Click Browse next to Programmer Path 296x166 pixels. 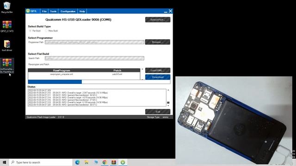[x=158, y=42]
